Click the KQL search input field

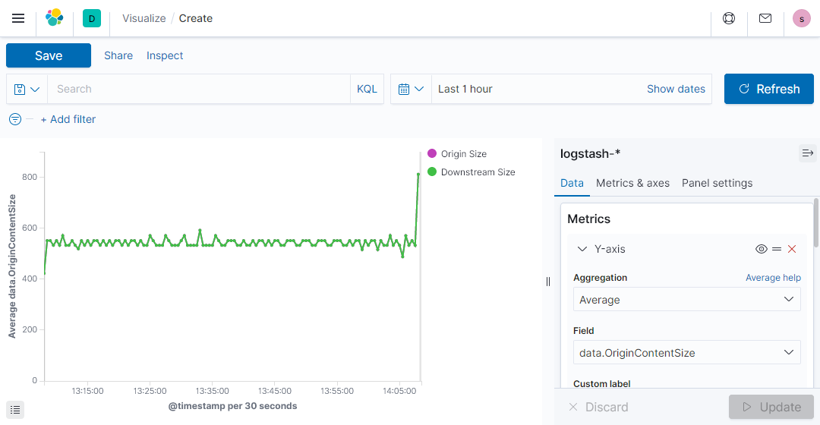[x=197, y=89]
